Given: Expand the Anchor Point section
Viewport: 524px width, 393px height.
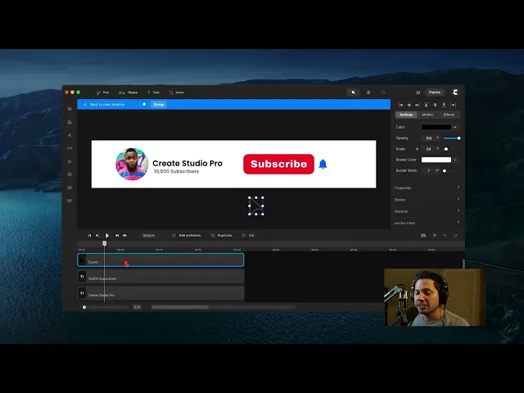Looking at the screenshot, I should [427, 223].
